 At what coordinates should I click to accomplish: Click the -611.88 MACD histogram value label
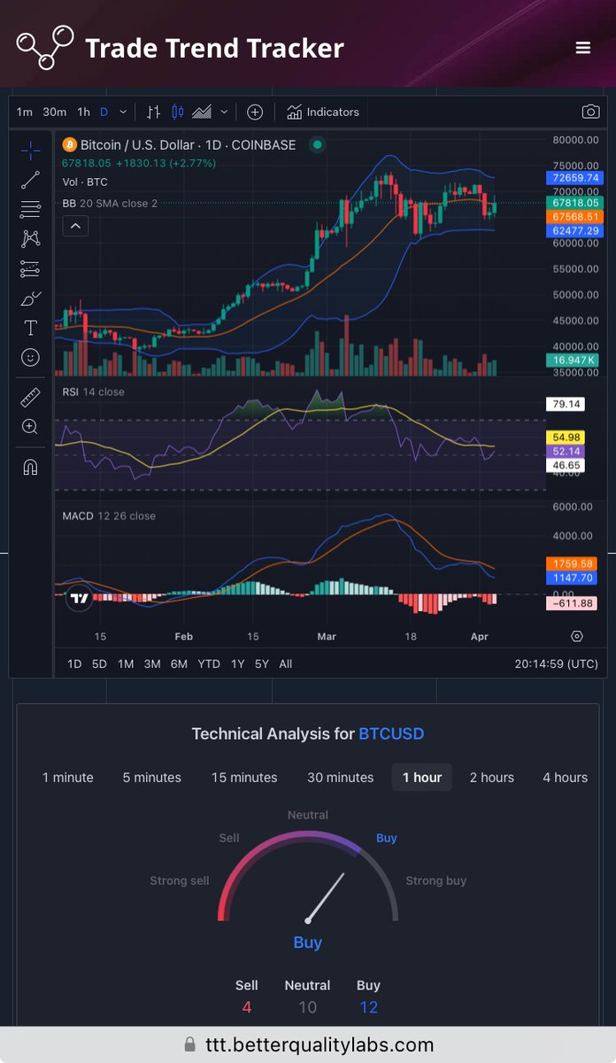tap(571, 603)
